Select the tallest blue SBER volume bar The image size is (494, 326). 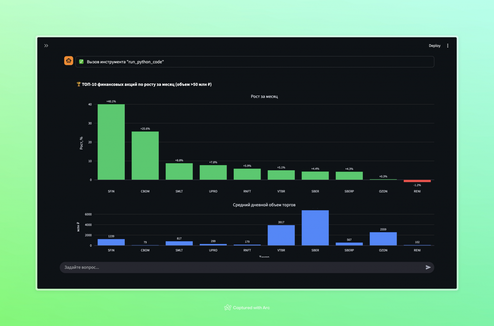pyautogui.click(x=315, y=228)
